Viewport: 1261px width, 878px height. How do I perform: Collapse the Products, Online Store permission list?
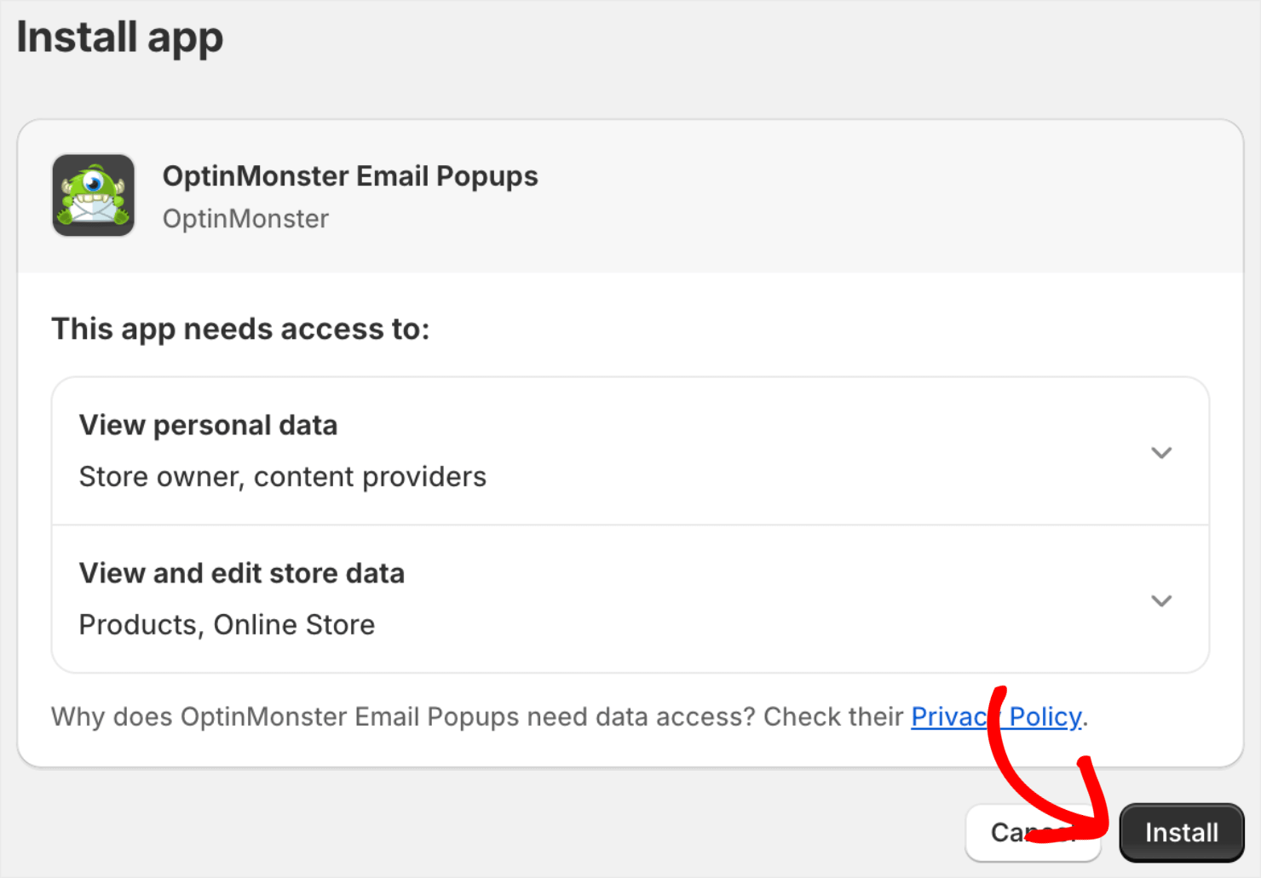point(1161,600)
